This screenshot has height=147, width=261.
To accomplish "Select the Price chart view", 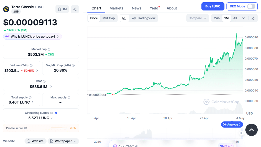I will 94,18.
